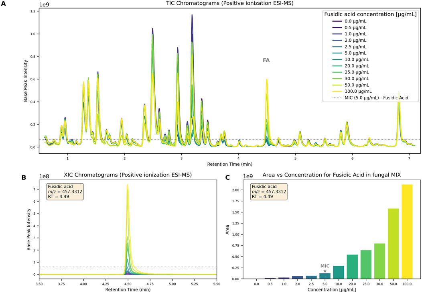Select legend entry "0.5 µg/mL"

(349, 27)
